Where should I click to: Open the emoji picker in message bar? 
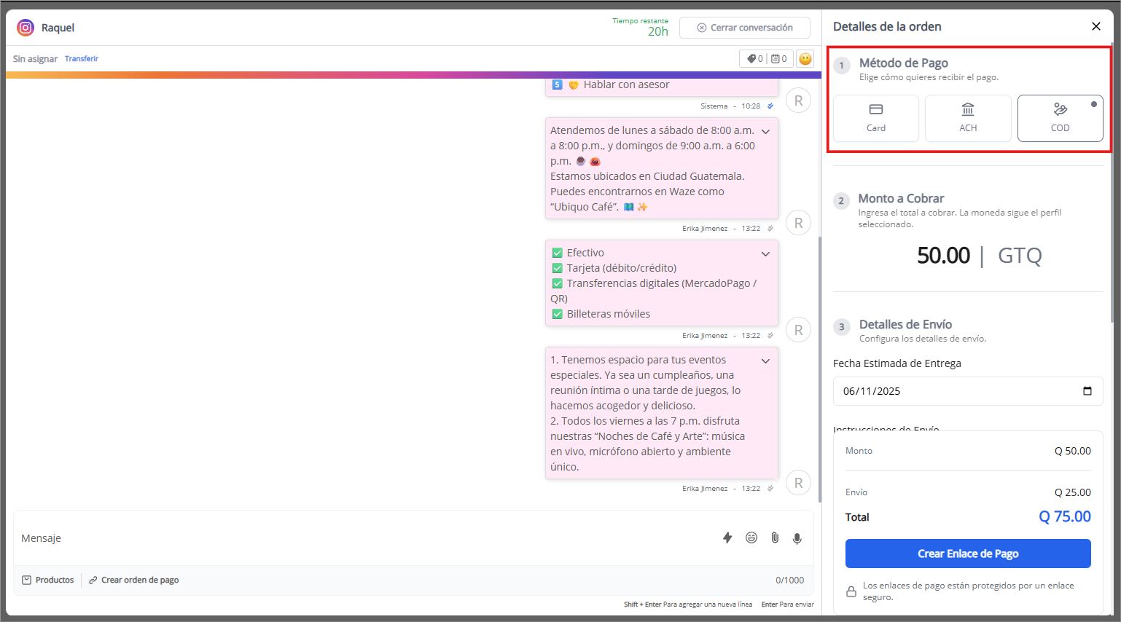751,538
